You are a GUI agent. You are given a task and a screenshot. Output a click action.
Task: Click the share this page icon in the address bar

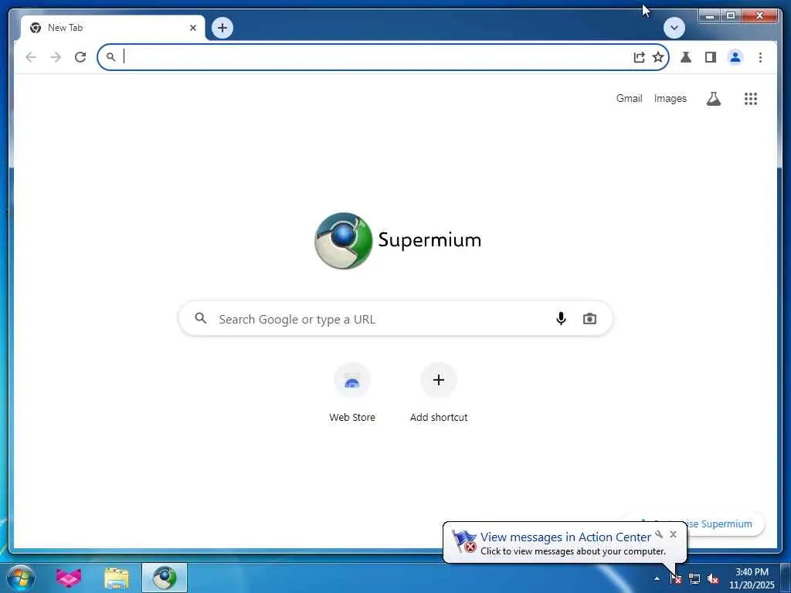[x=639, y=57]
